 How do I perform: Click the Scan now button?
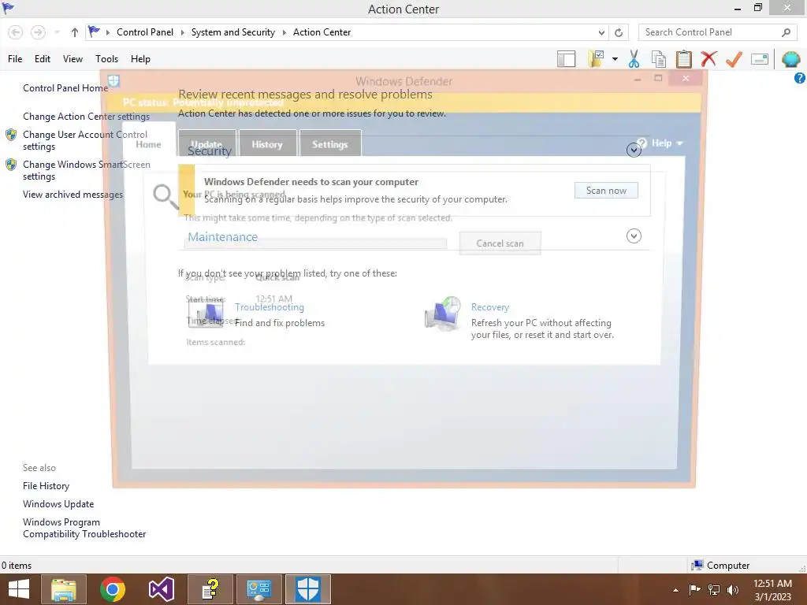coord(606,191)
